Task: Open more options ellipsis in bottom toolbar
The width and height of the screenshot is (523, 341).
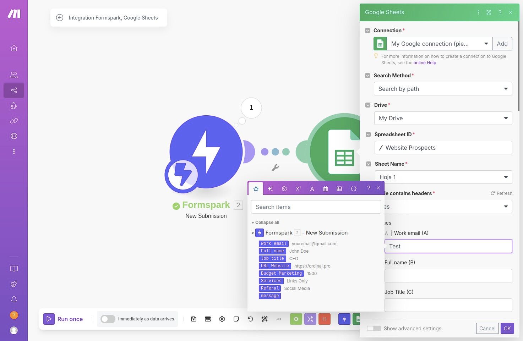Action: [279, 319]
